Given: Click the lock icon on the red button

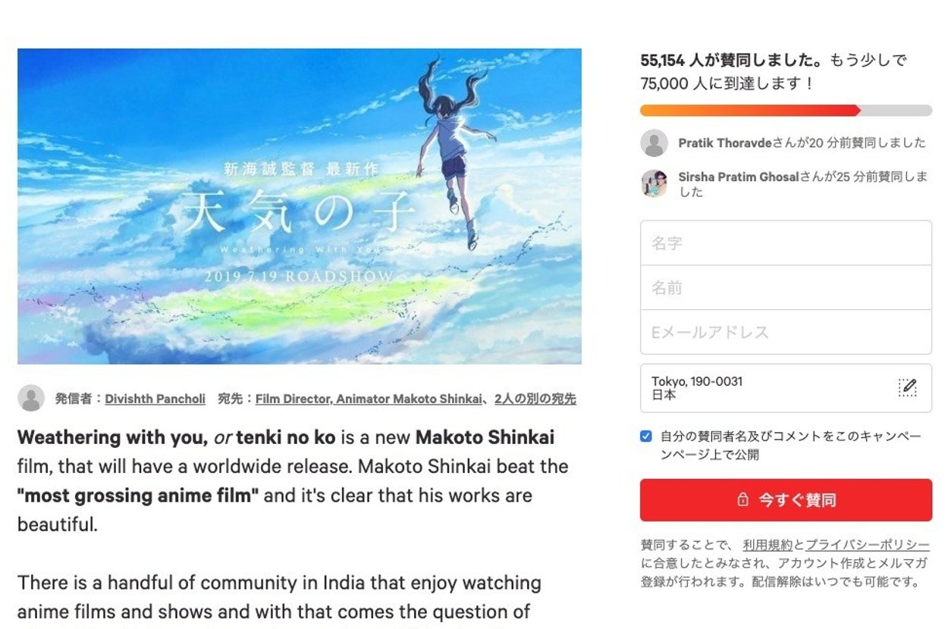Looking at the screenshot, I should point(742,500).
